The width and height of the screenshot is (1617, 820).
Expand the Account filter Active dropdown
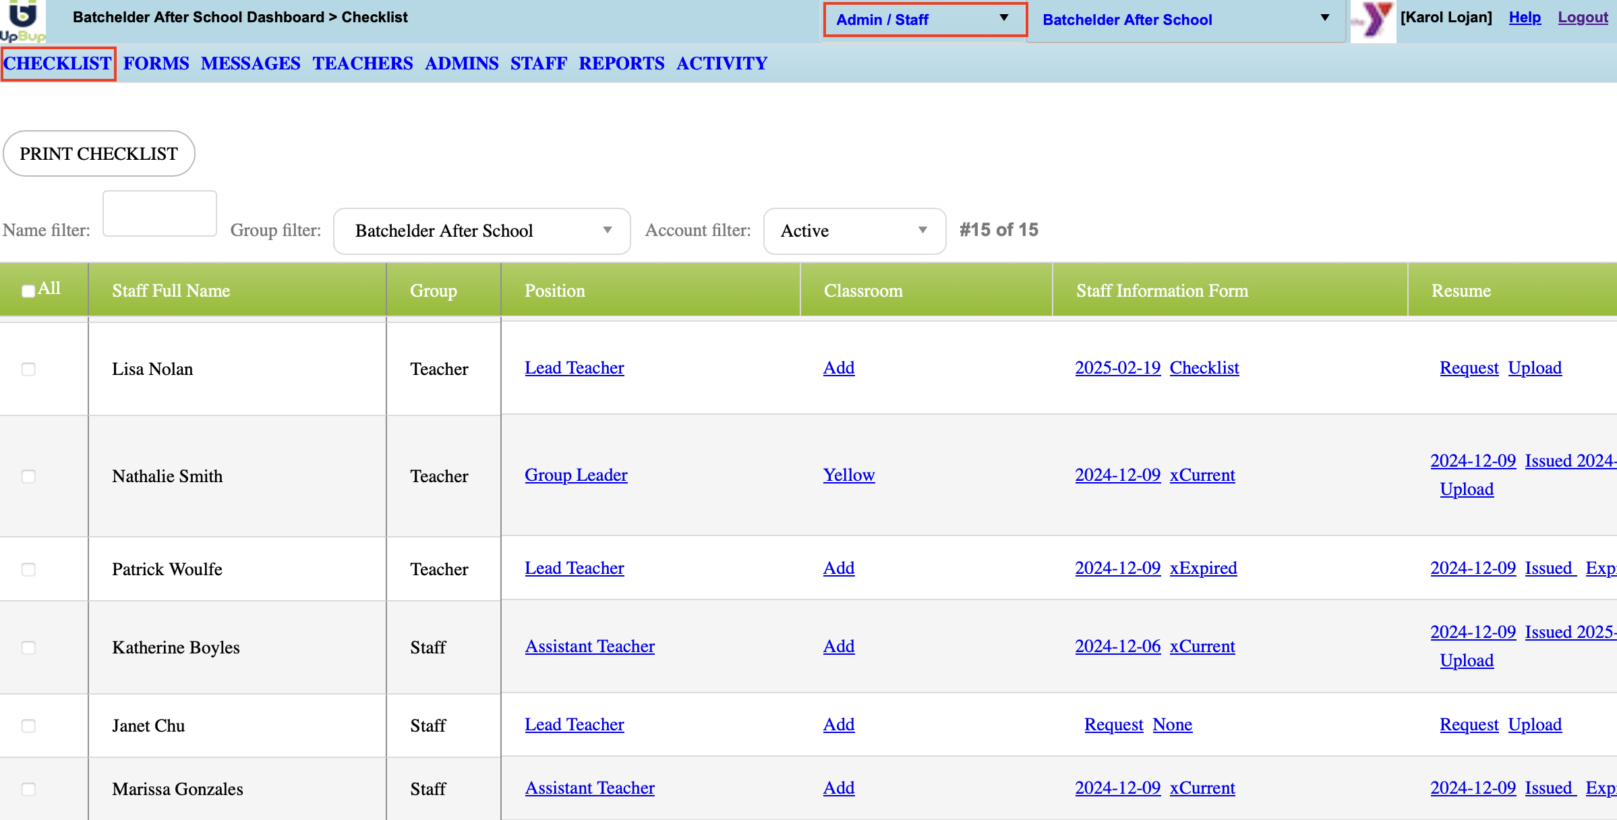click(x=854, y=231)
